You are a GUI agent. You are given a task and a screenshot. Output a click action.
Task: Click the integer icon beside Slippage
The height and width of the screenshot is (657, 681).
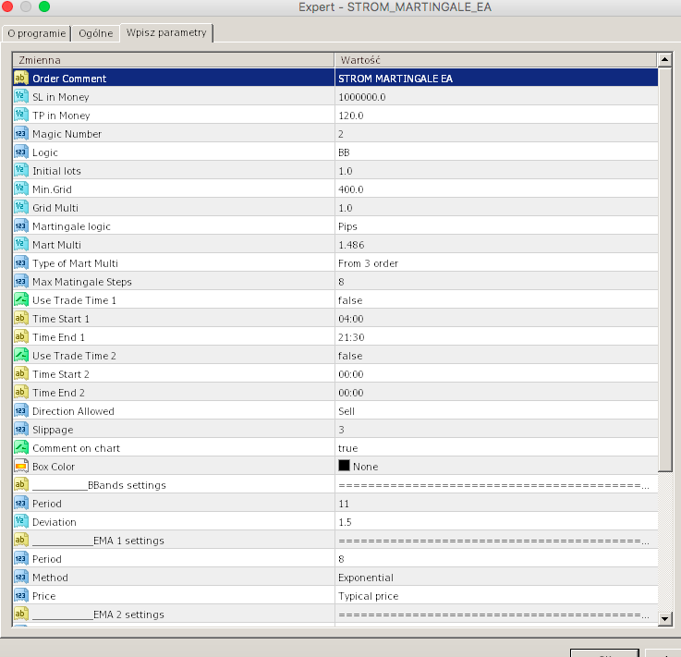[x=21, y=430]
